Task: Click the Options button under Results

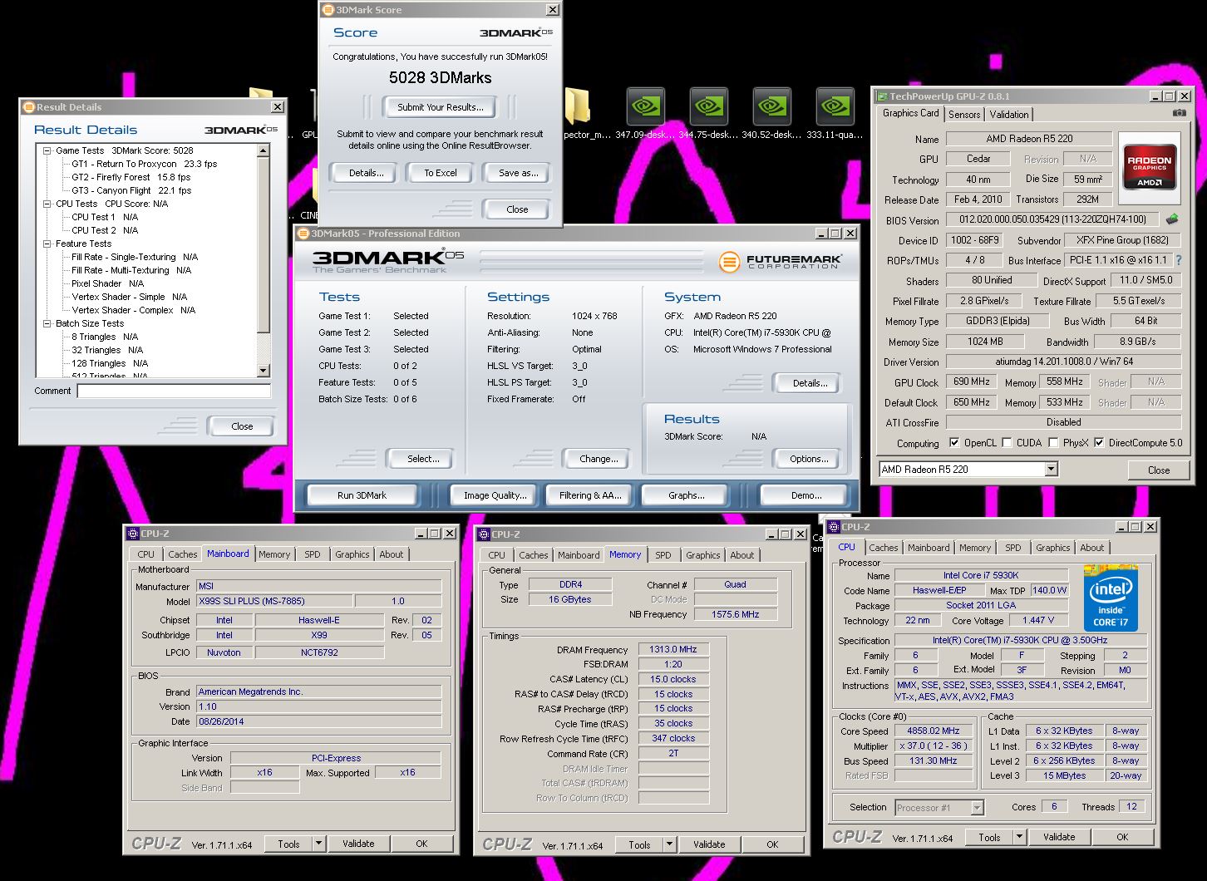Action: (809, 459)
